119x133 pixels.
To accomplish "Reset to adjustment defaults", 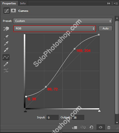I will pos(91,127).
